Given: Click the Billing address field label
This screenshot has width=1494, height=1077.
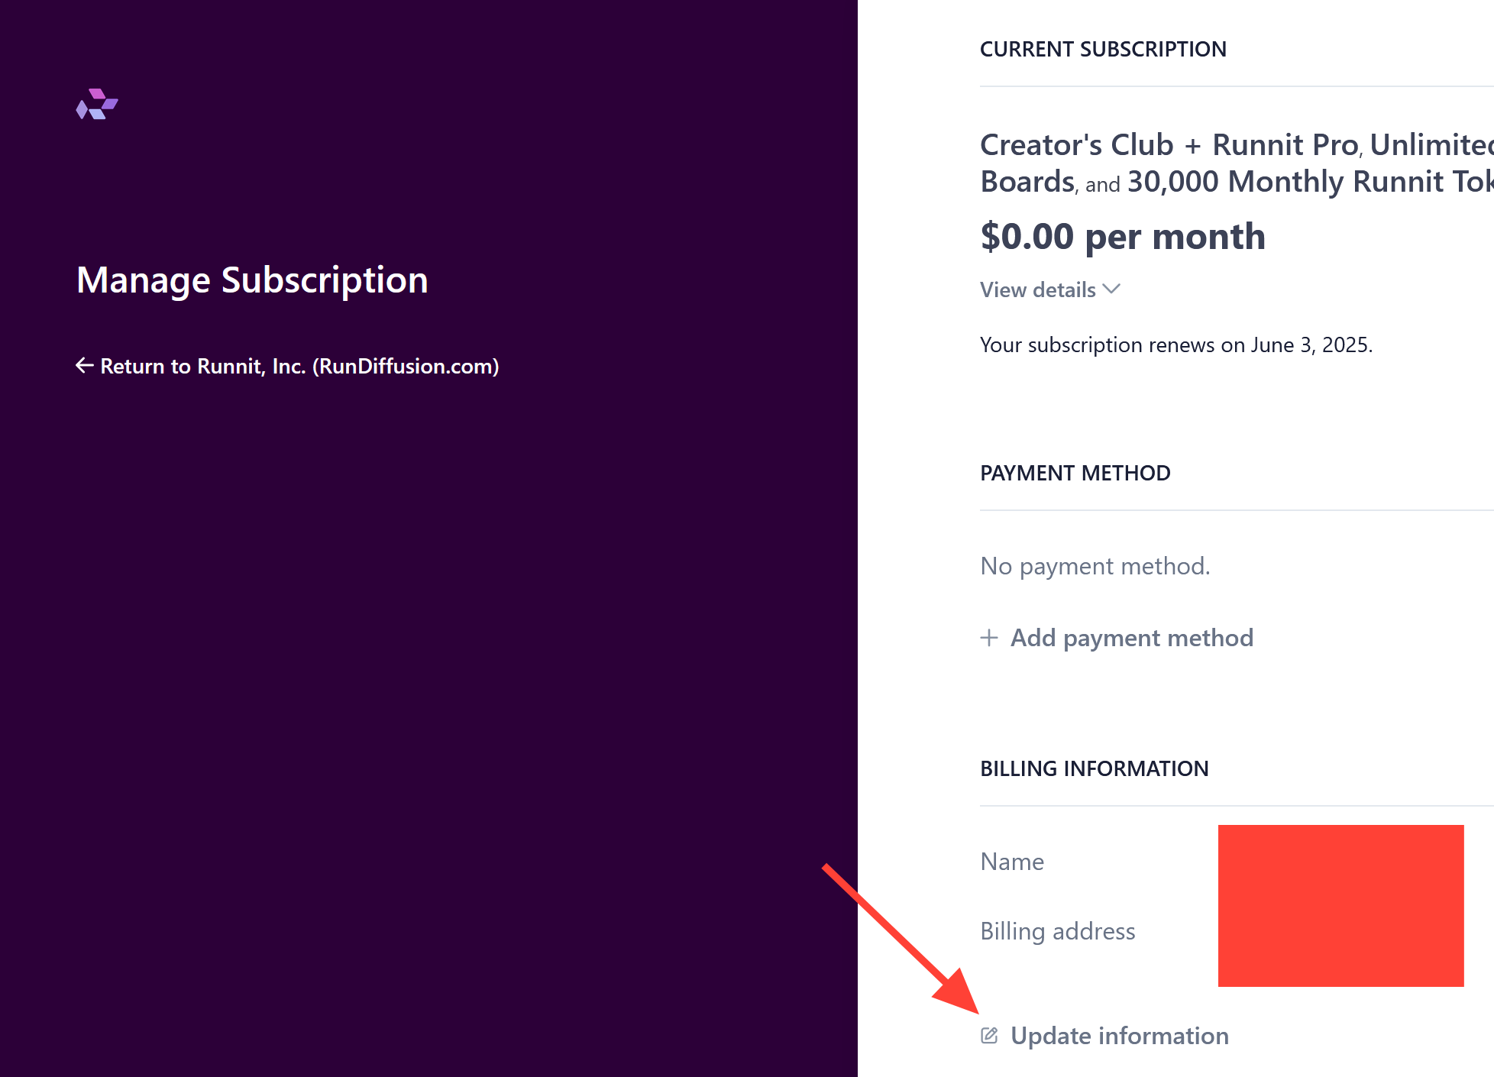Looking at the screenshot, I should 1058,931.
